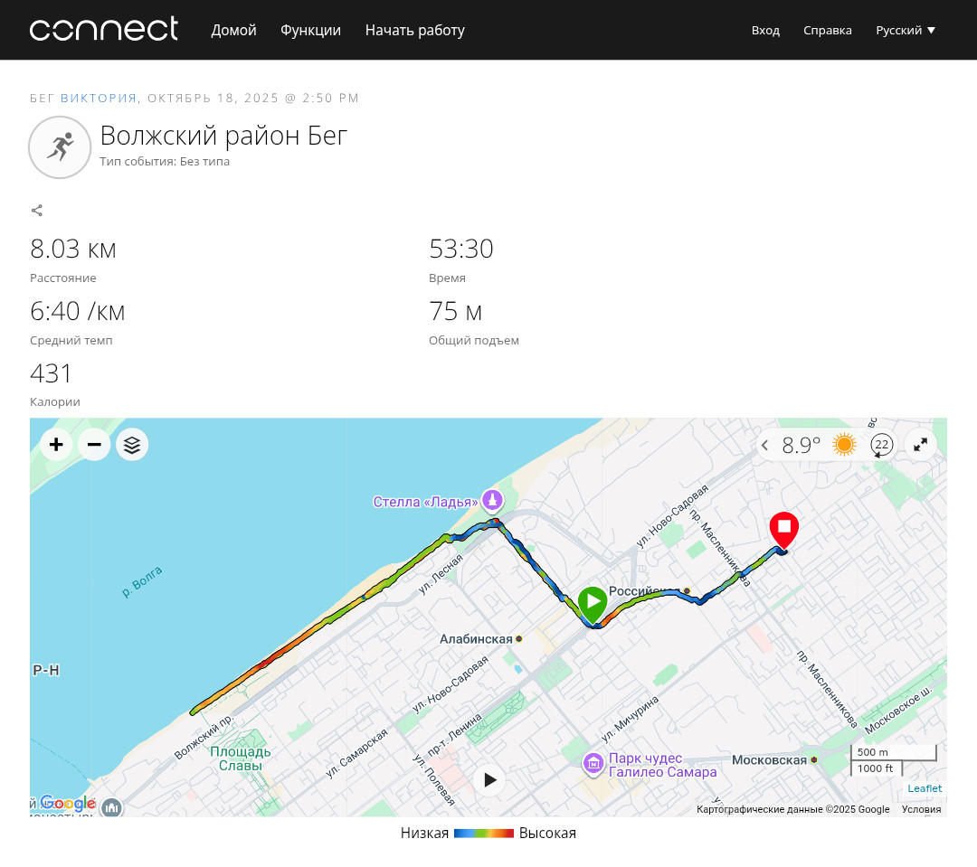Collapse weather panel with left chevron
977x867 pixels.
pos(765,445)
